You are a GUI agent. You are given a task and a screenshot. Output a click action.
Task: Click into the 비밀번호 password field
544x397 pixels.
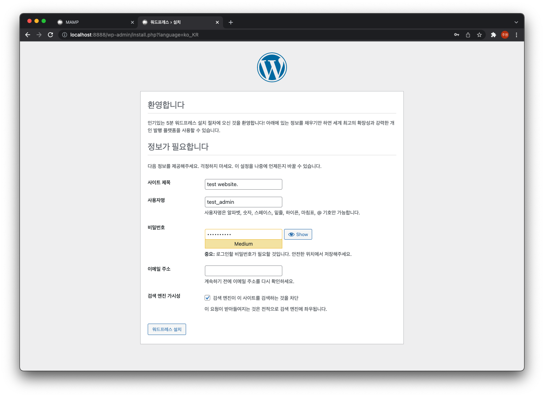244,234
